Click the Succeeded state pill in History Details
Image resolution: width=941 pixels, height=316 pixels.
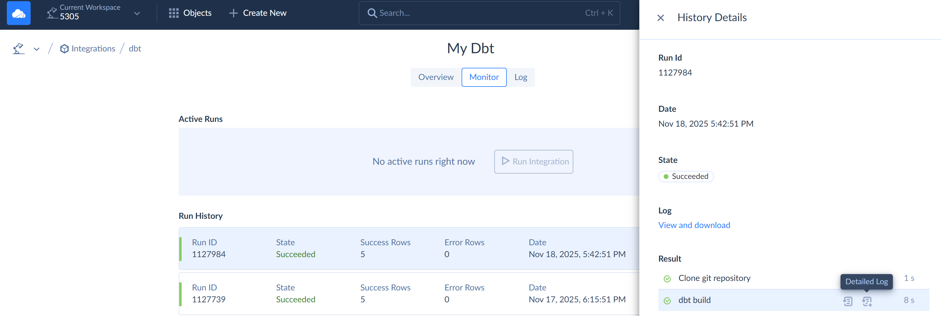[x=686, y=176]
